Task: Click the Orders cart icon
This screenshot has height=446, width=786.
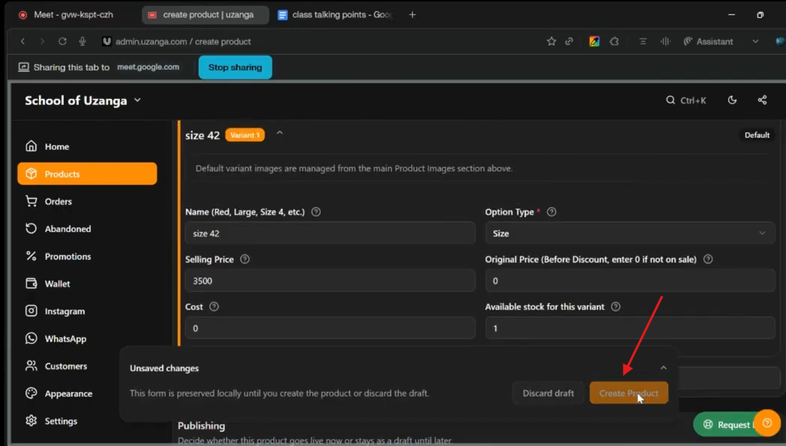Action: click(x=31, y=201)
